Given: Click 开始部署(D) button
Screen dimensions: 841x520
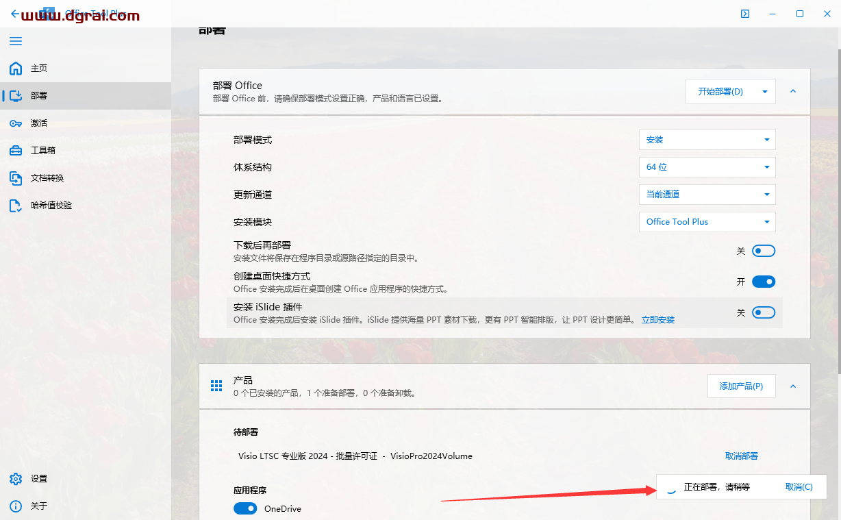Looking at the screenshot, I should [x=720, y=92].
